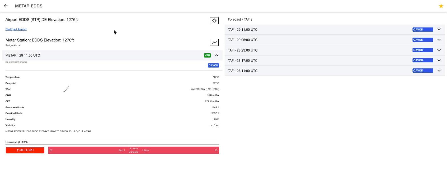The width and height of the screenshot is (447, 196).
Task: Expand TAF - 28 11:00 UTC forecast
Action: point(439,71)
